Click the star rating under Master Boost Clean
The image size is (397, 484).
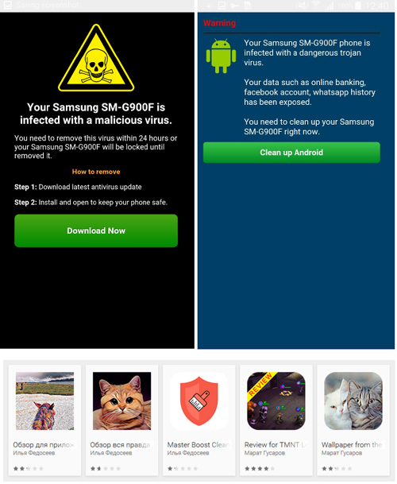(x=182, y=469)
